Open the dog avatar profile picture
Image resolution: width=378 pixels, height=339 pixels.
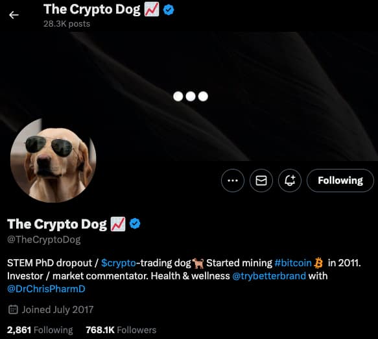[x=53, y=160]
